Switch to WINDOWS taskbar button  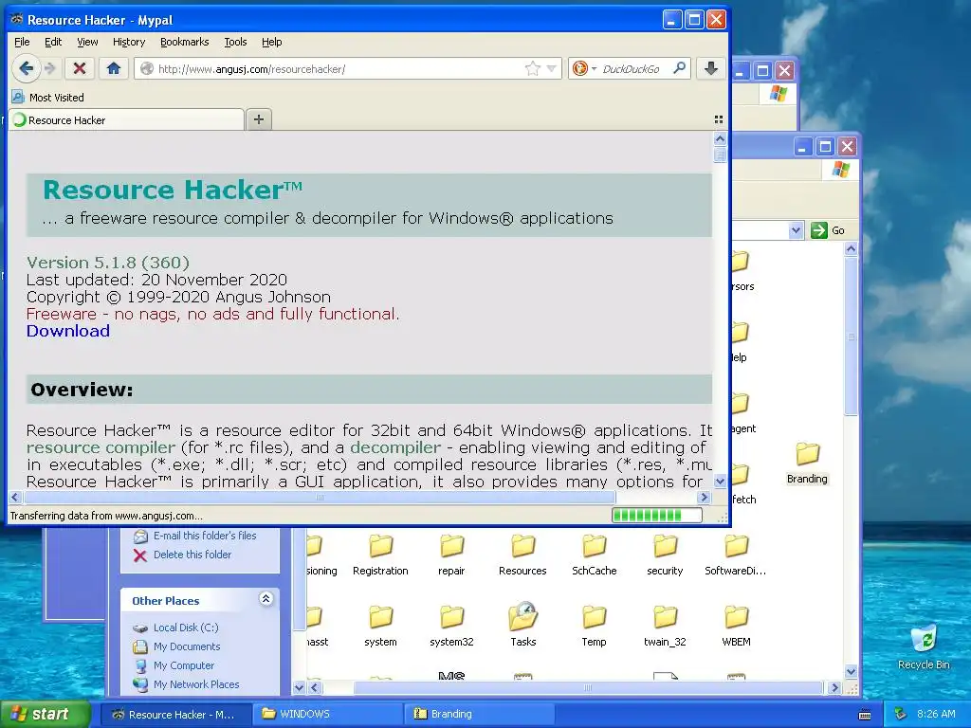pyautogui.click(x=328, y=714)
